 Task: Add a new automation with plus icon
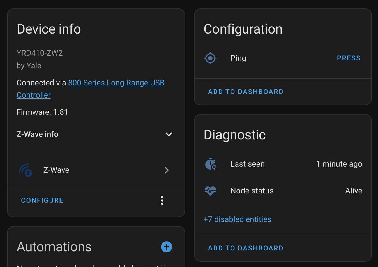(167, 247)
